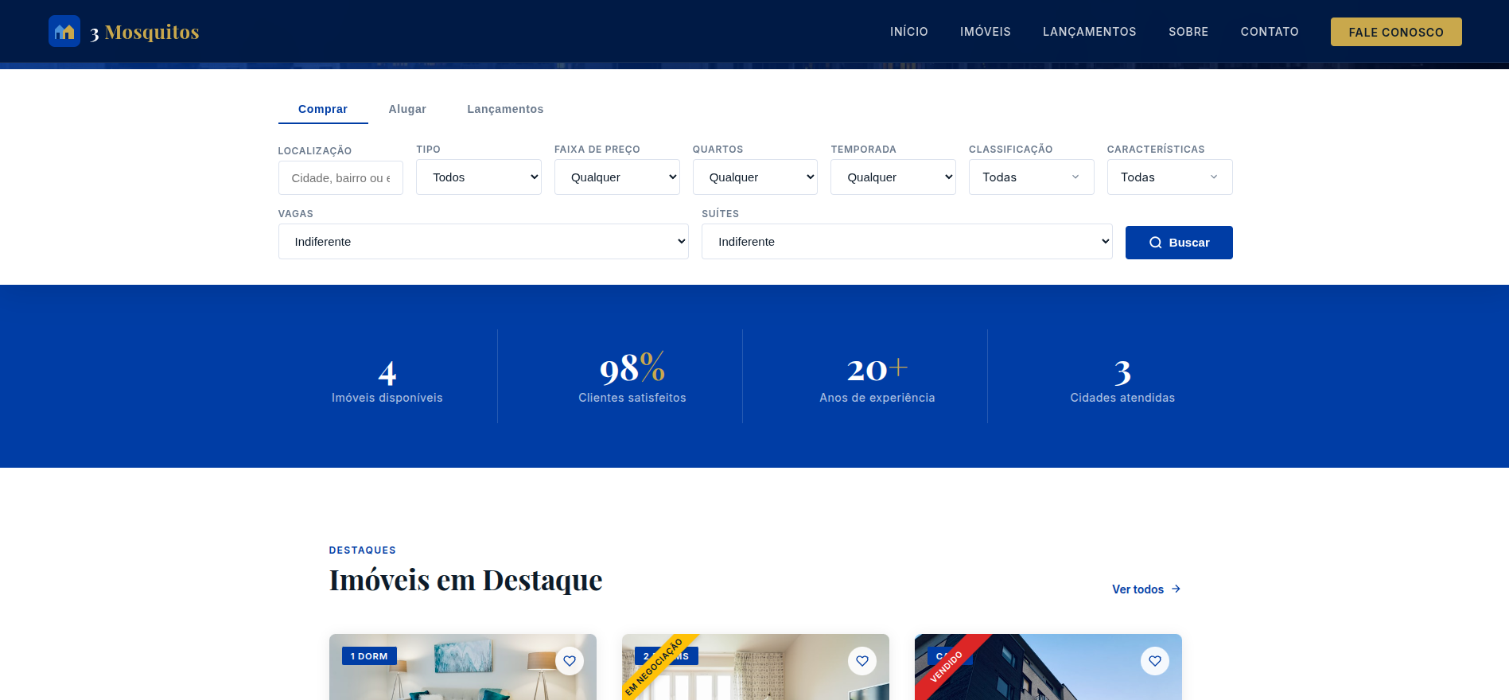Open the Quartos dropdown
Viewport: 1509px width, 700px height.
tap(755, 177)
